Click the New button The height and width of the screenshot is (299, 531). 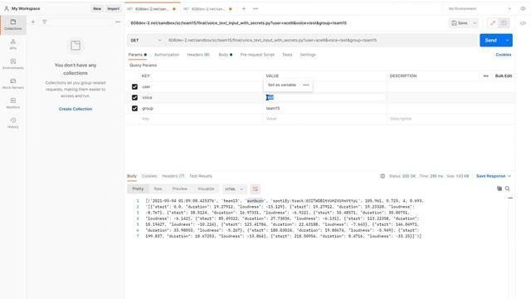(97, 9)
